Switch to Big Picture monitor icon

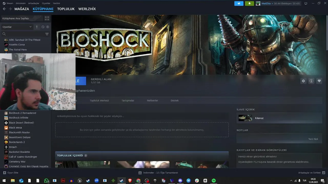pos(306,3)
